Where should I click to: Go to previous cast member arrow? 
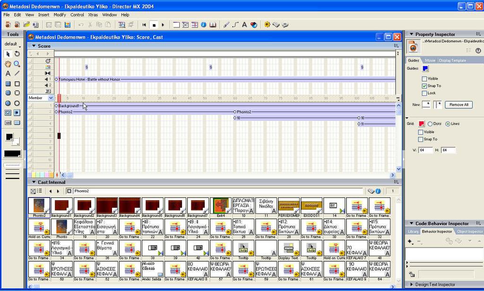point(50,191)
